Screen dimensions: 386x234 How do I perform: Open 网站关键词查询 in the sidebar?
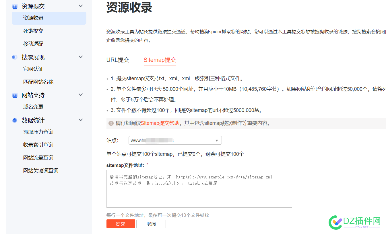point(41,171)
